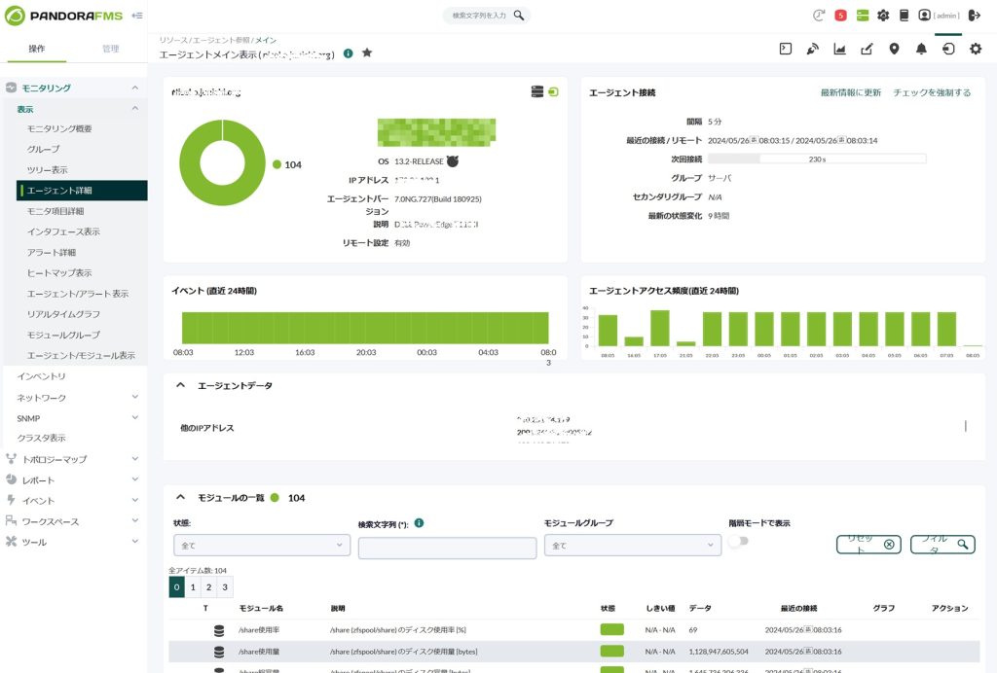
Task: Expand the ネットワーク menu
Action: tap(134, 397)
